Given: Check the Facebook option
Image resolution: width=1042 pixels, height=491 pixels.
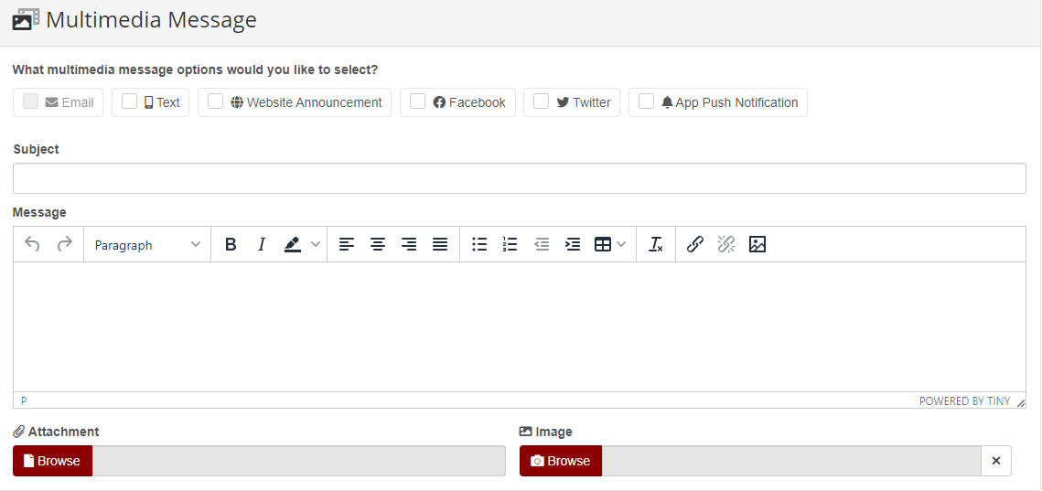Looking at the screenshot, I should [x=418, y=101].
